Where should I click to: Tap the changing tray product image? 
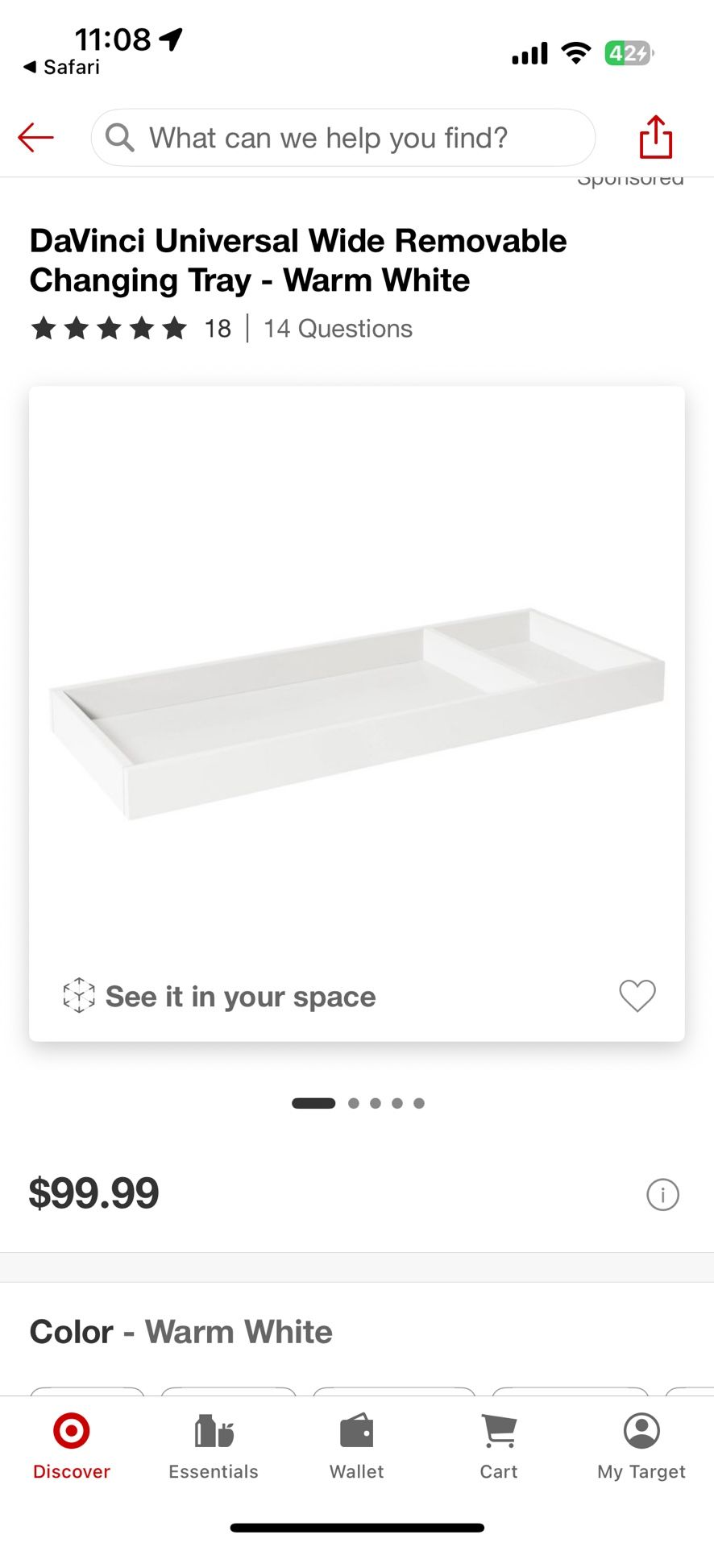(356, 709)
